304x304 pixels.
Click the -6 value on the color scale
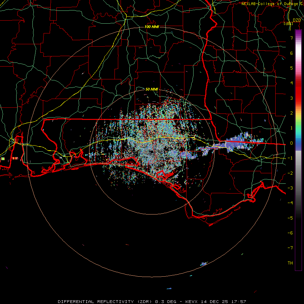coord(290,233)
